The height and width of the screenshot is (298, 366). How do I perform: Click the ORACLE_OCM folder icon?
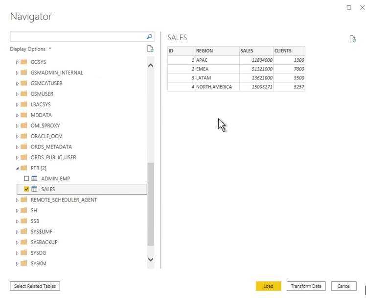(x=24, y=136)
